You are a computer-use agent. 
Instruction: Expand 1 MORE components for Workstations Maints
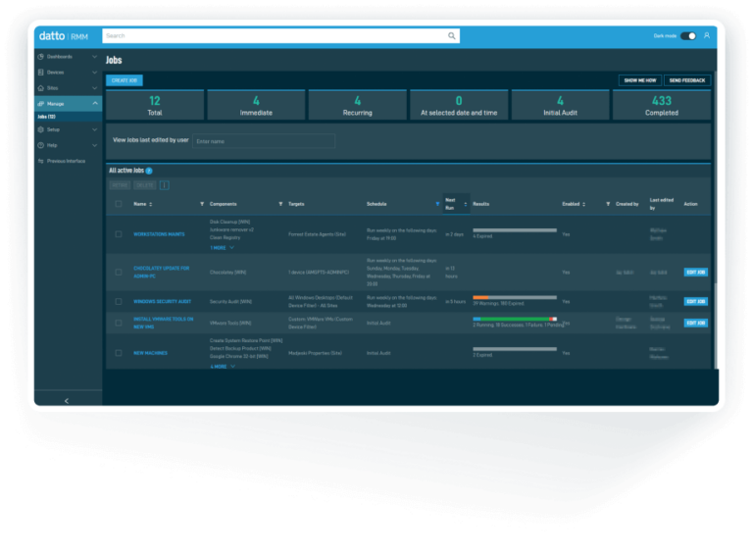tap(222, 248)
